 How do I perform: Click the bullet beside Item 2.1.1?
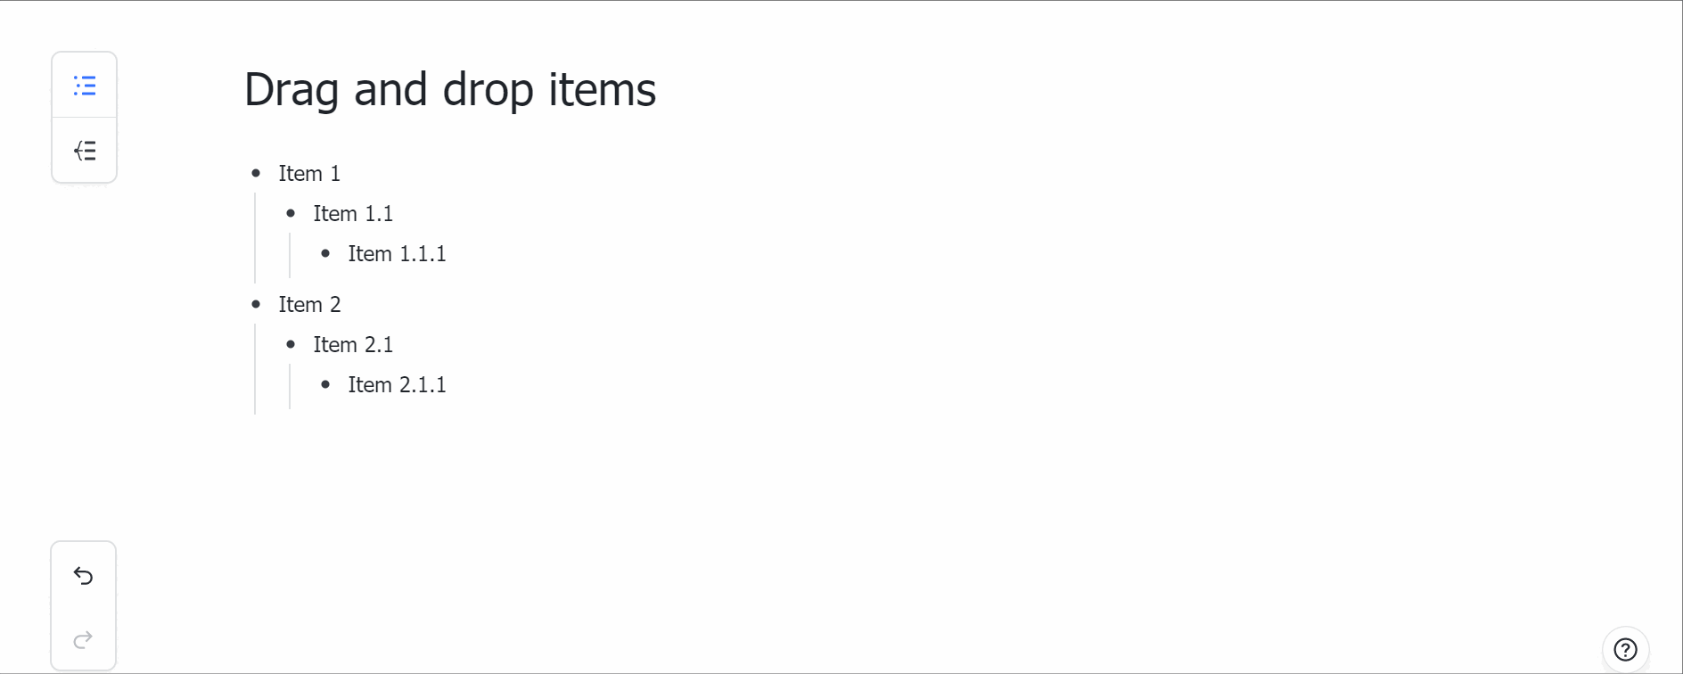325,384
